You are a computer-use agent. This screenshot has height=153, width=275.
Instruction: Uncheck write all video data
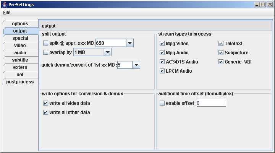(x=46, y=103)
